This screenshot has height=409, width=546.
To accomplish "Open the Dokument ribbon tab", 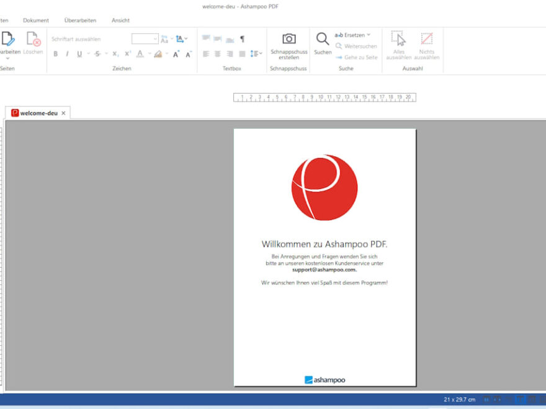I will [36, 20].
